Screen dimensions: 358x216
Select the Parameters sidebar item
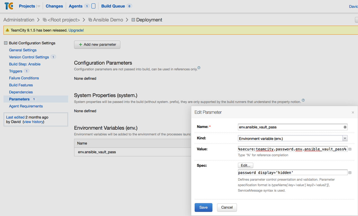pos(36,99)
